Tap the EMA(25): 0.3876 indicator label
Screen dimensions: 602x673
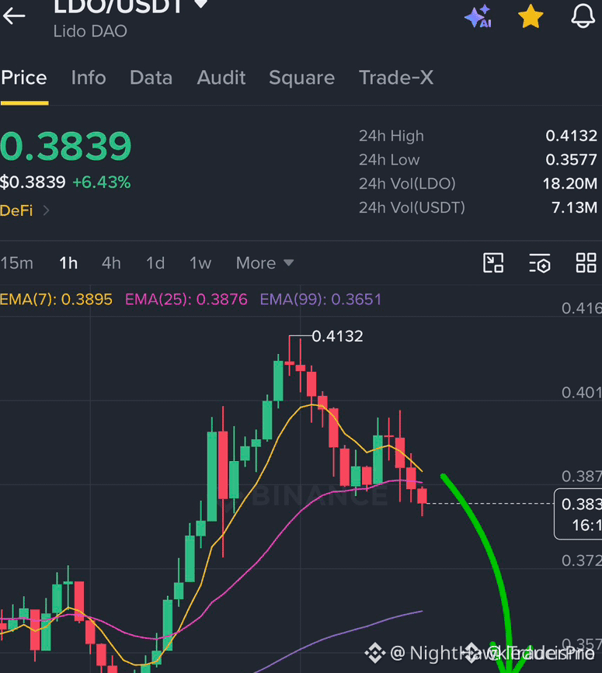(x=186, y=299)
